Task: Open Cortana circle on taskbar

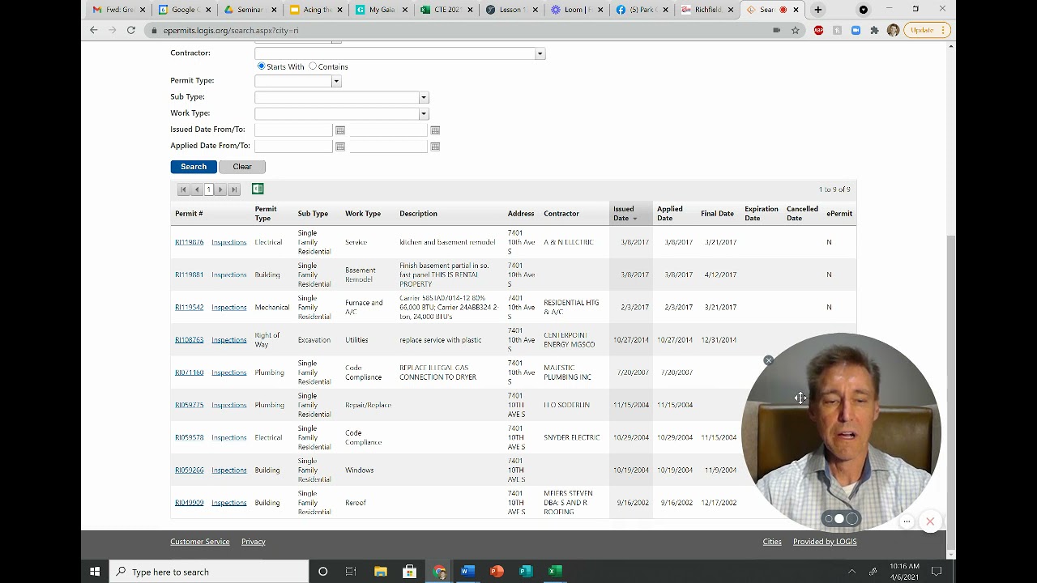Action: tap(322, 572)
